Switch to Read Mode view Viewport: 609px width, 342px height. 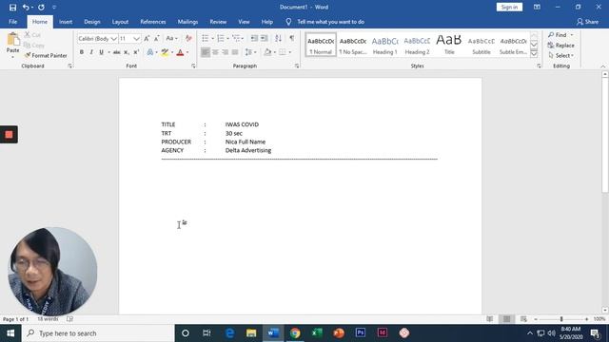(490, 319)
